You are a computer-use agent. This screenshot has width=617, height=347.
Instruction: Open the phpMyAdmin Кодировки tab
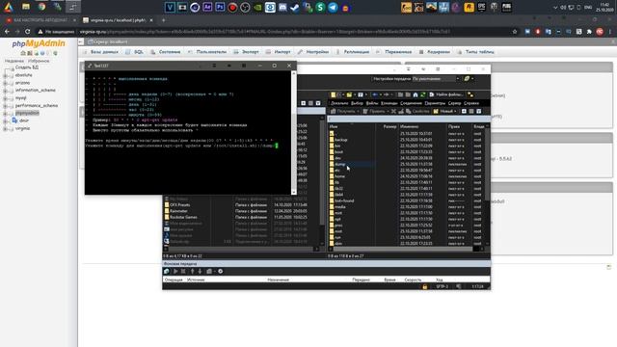[x=435, y=52]
